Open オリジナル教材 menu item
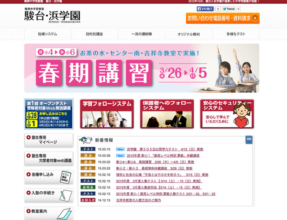This screenshot has width=287, height=220. (189, 34)
